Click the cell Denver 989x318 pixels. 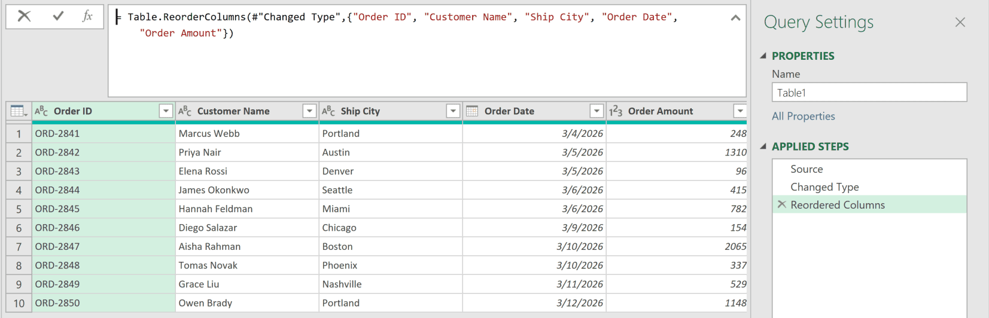tap(391, 171)
